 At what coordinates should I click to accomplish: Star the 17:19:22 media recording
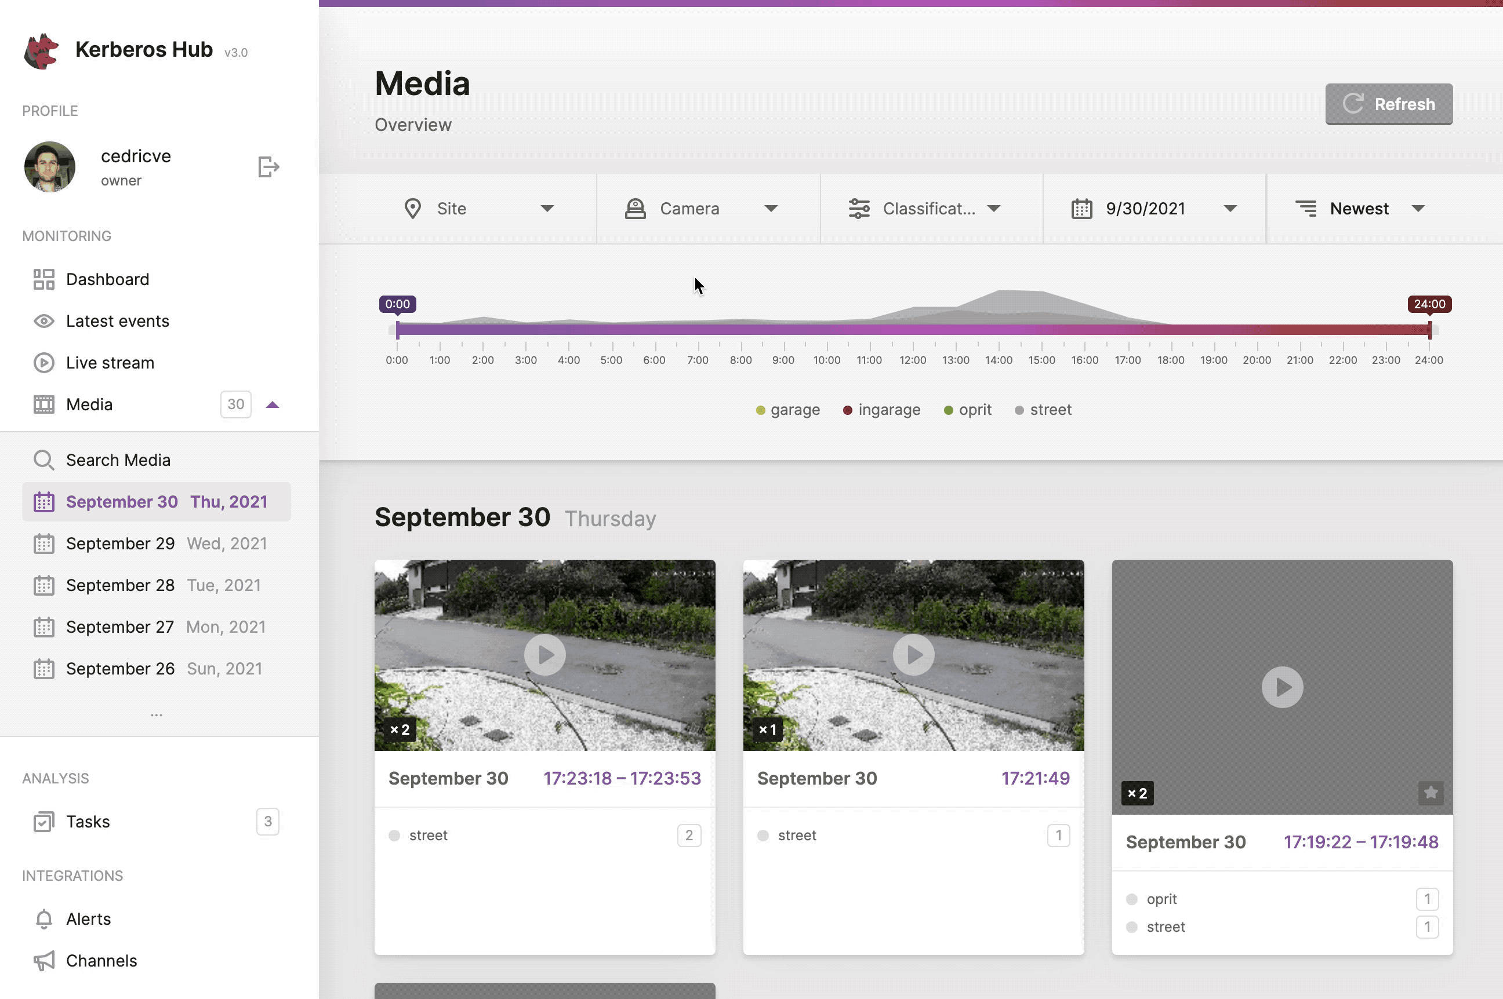click(1431, 793)
